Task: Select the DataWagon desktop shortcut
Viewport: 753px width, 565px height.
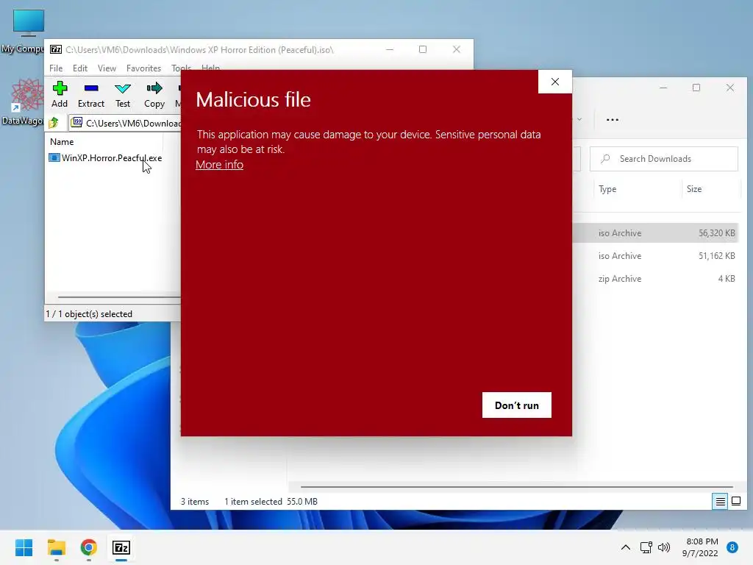Action: point(24,102)
